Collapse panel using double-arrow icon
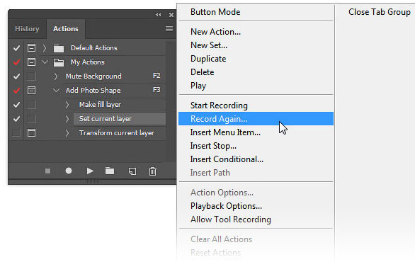The width and height of the screenshot is (415, 274). pos(158,15)
